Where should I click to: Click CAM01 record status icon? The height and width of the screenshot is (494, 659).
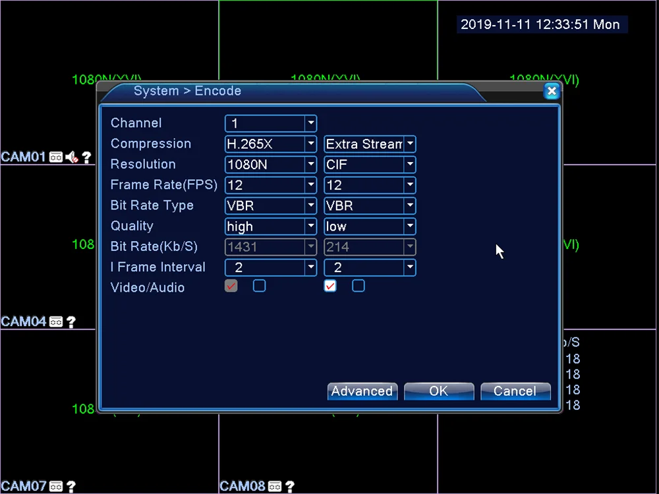point(56,157)
